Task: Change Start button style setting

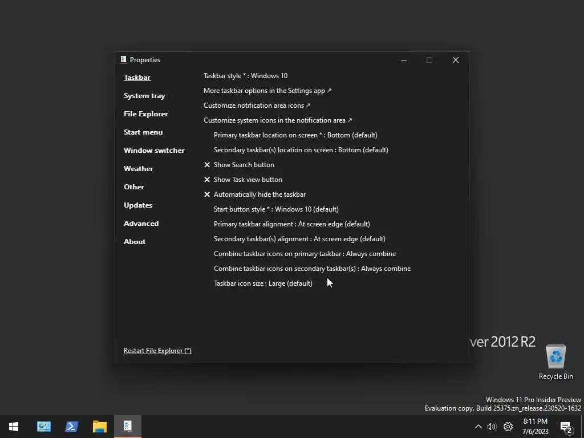Action: click(x=276, y=209)
